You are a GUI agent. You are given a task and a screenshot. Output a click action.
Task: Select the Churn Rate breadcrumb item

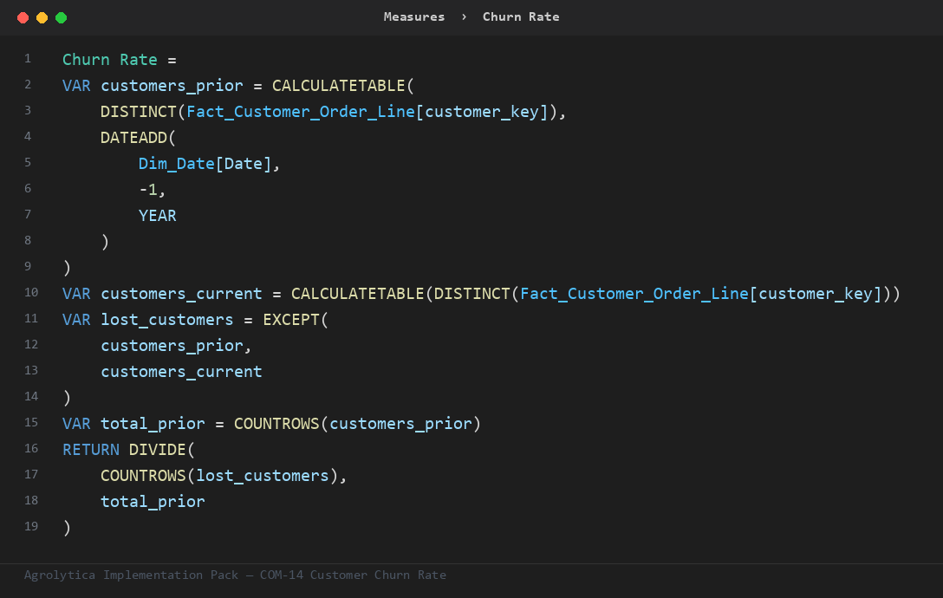(x=521, y=16)
